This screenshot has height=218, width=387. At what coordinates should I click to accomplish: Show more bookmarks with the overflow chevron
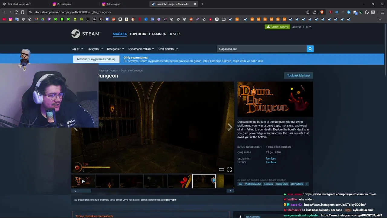click(380, 19)
